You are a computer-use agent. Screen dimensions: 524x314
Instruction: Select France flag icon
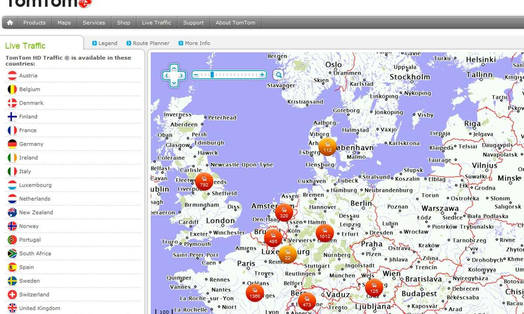12,130
